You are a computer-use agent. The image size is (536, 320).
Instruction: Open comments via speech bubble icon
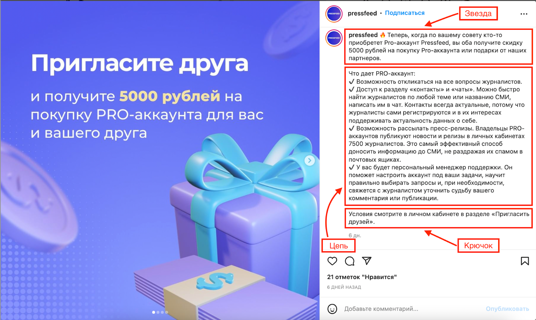click(x=349, y=261)
